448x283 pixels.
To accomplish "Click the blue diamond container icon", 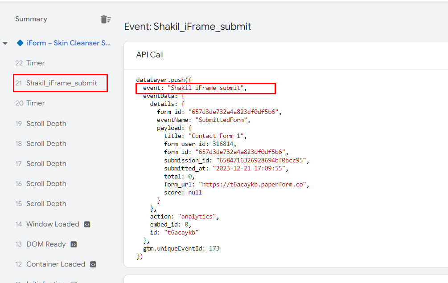I will pos(20,43).
